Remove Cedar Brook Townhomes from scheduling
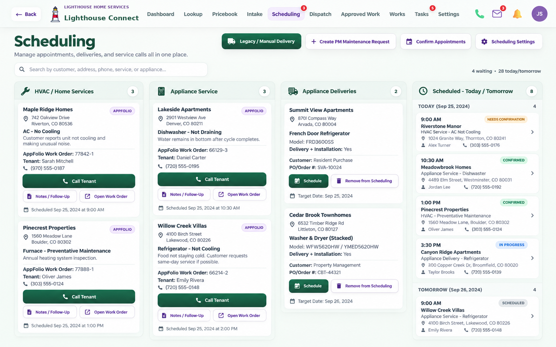Viewport: 556px width, 347px height. point(365,286)
